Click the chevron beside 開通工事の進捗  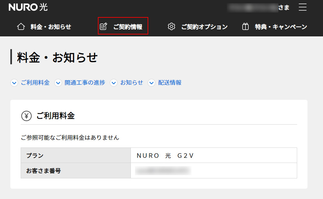(58, 83)
